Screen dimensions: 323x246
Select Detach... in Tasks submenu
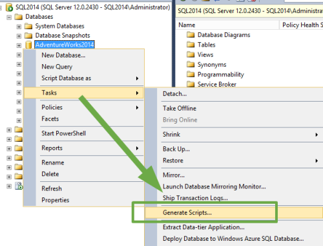(x=234, y=94)
